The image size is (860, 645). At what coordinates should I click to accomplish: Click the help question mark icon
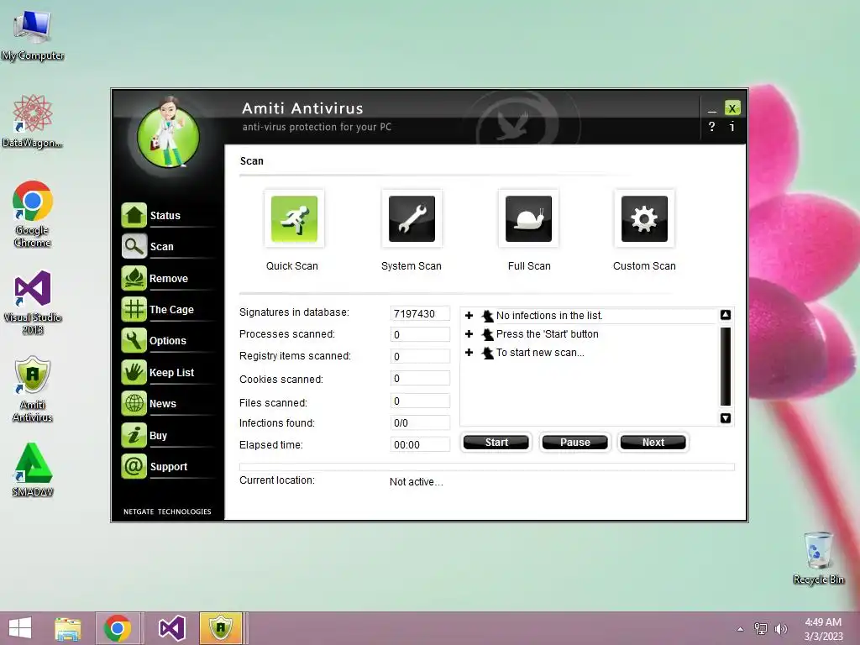pyautogui.click(x=712, y=127)
